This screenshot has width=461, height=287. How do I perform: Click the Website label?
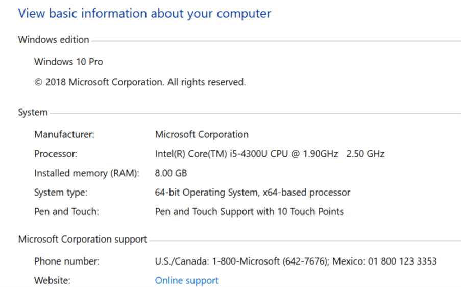tap(52, 280)
